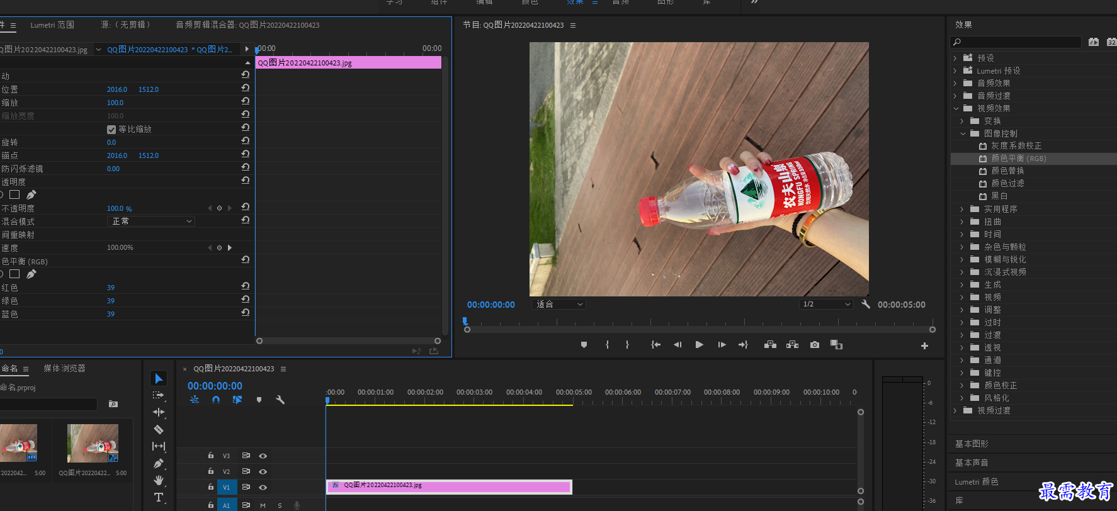The height and width of the screenshot is (511, 1117).
Task: Expand the 模糊与锐化 folder
Action: coord(961,259)
